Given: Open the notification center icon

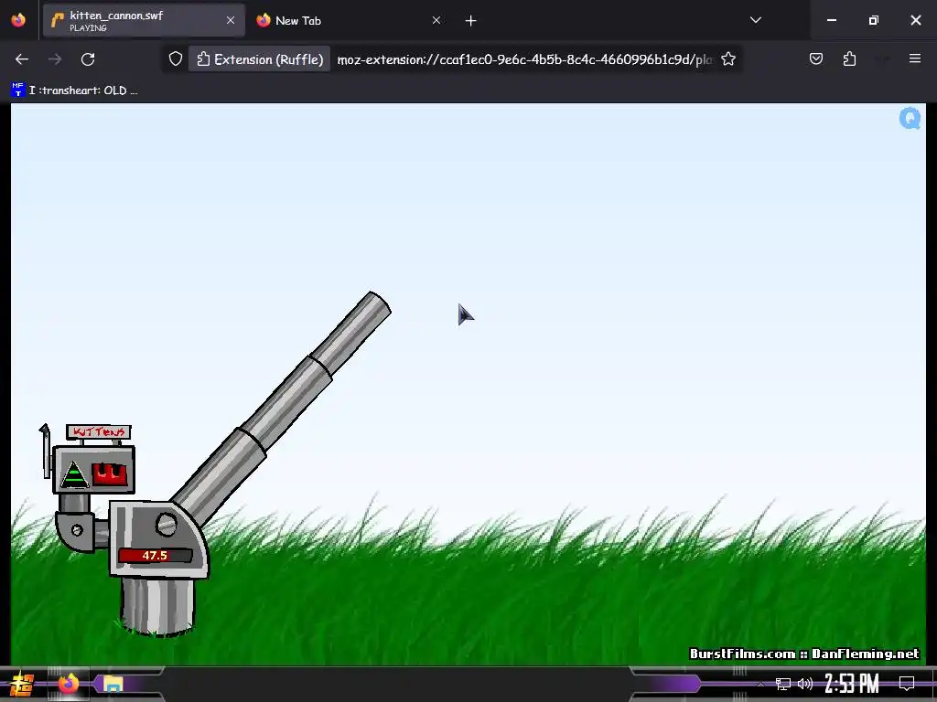Looking at the screenshot, I should (907, 683).
